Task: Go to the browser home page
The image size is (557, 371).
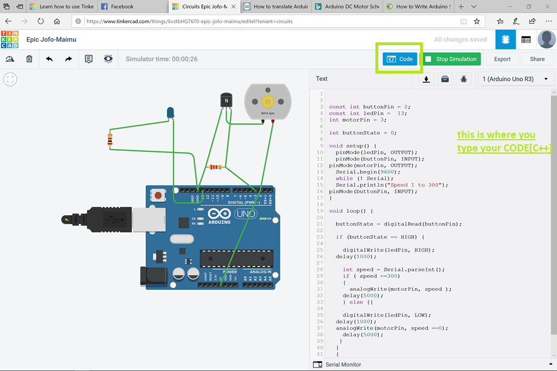Action: 57,21
